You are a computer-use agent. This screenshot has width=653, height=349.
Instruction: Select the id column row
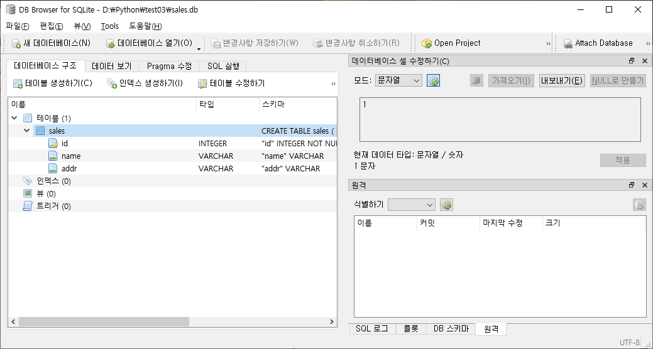pos(172,144)
